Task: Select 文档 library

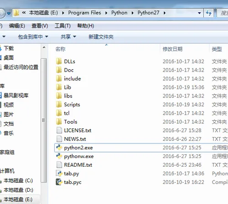Action: click(9, 124)
